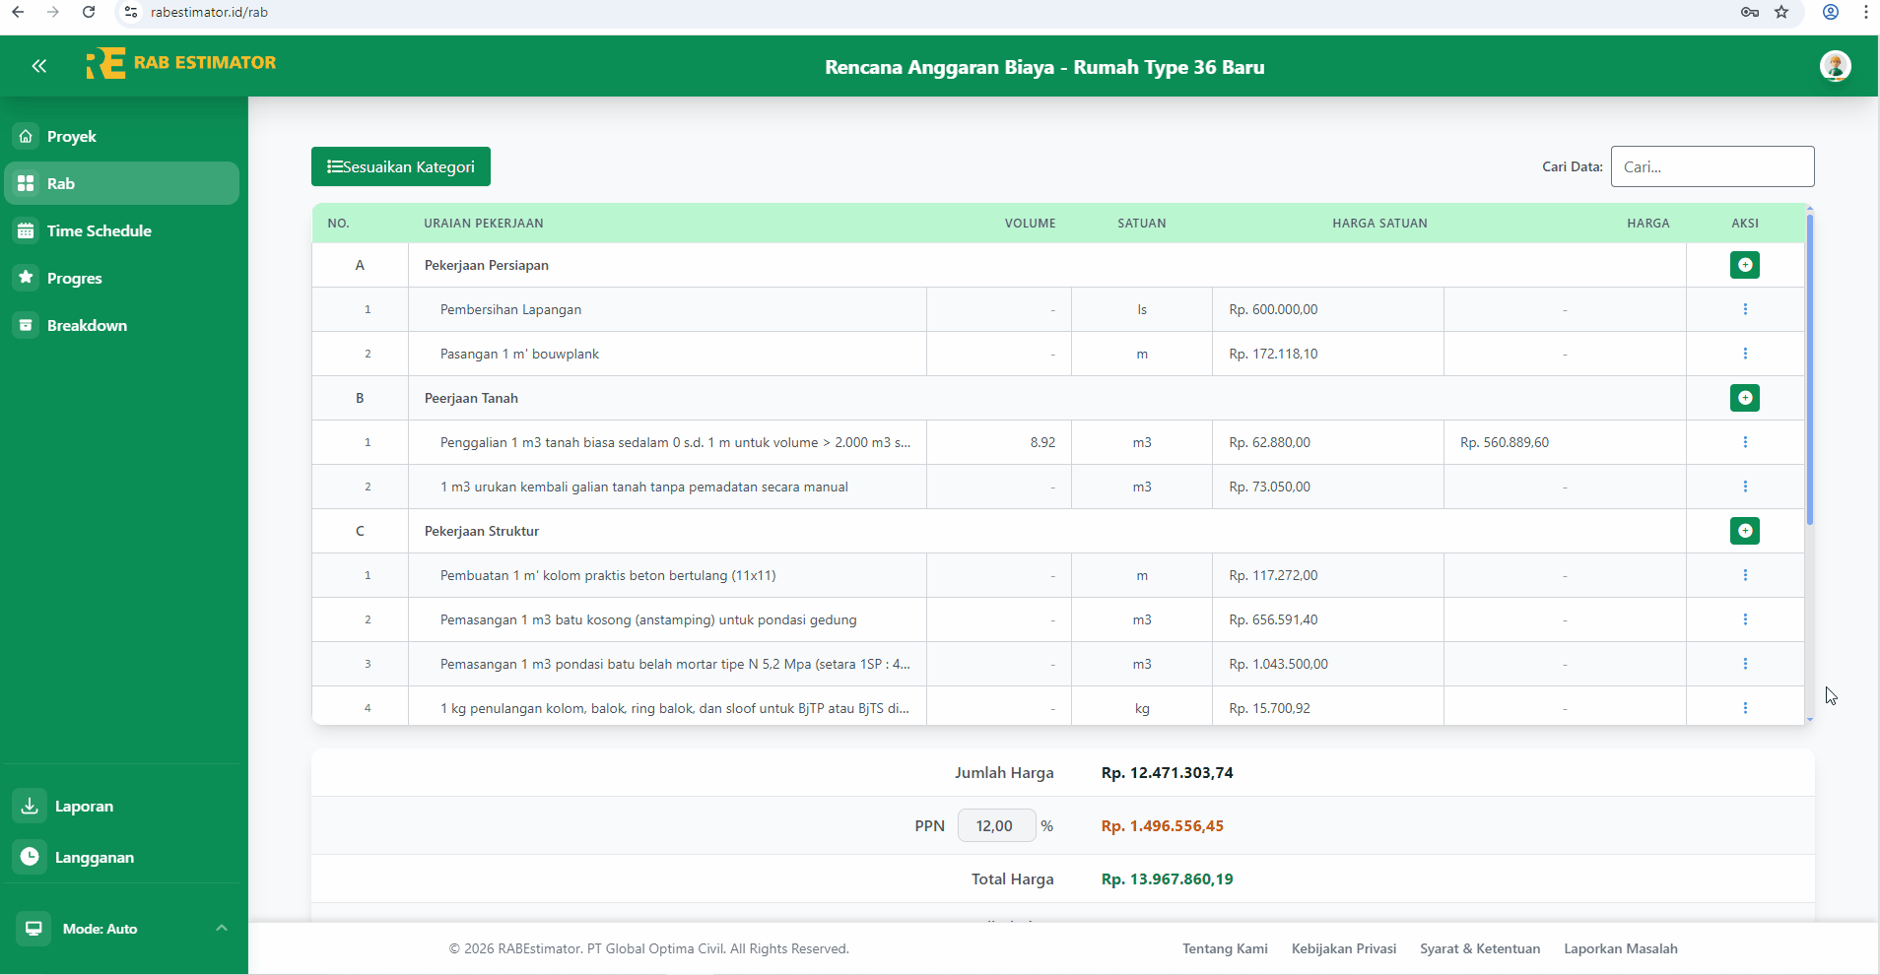
Task: Open actions dropdown for Penggalian tanah row
Action: click(1745, 442)
